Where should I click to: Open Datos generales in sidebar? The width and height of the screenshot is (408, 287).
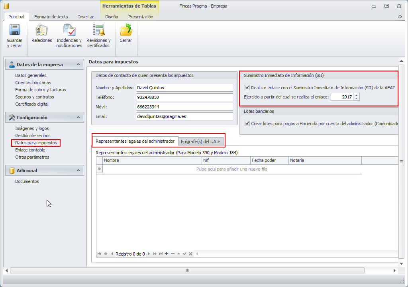coord(31,75)
